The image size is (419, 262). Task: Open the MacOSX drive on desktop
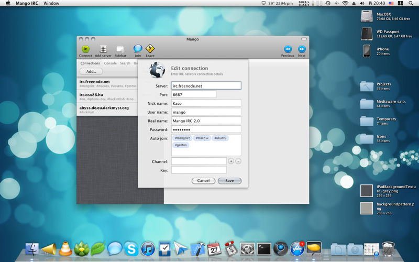pyautogui.click(x=366, y=16)
